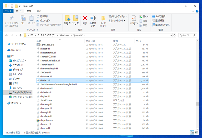Open the Copy to (コピー先) menu
The width and height of the screenshot is (202, 138).
click(75, 20)
